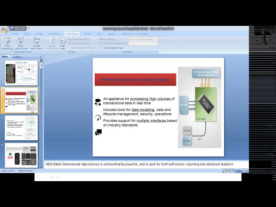
Task: Click the SAP ERP box in diagram
Action: coord(184,105)
